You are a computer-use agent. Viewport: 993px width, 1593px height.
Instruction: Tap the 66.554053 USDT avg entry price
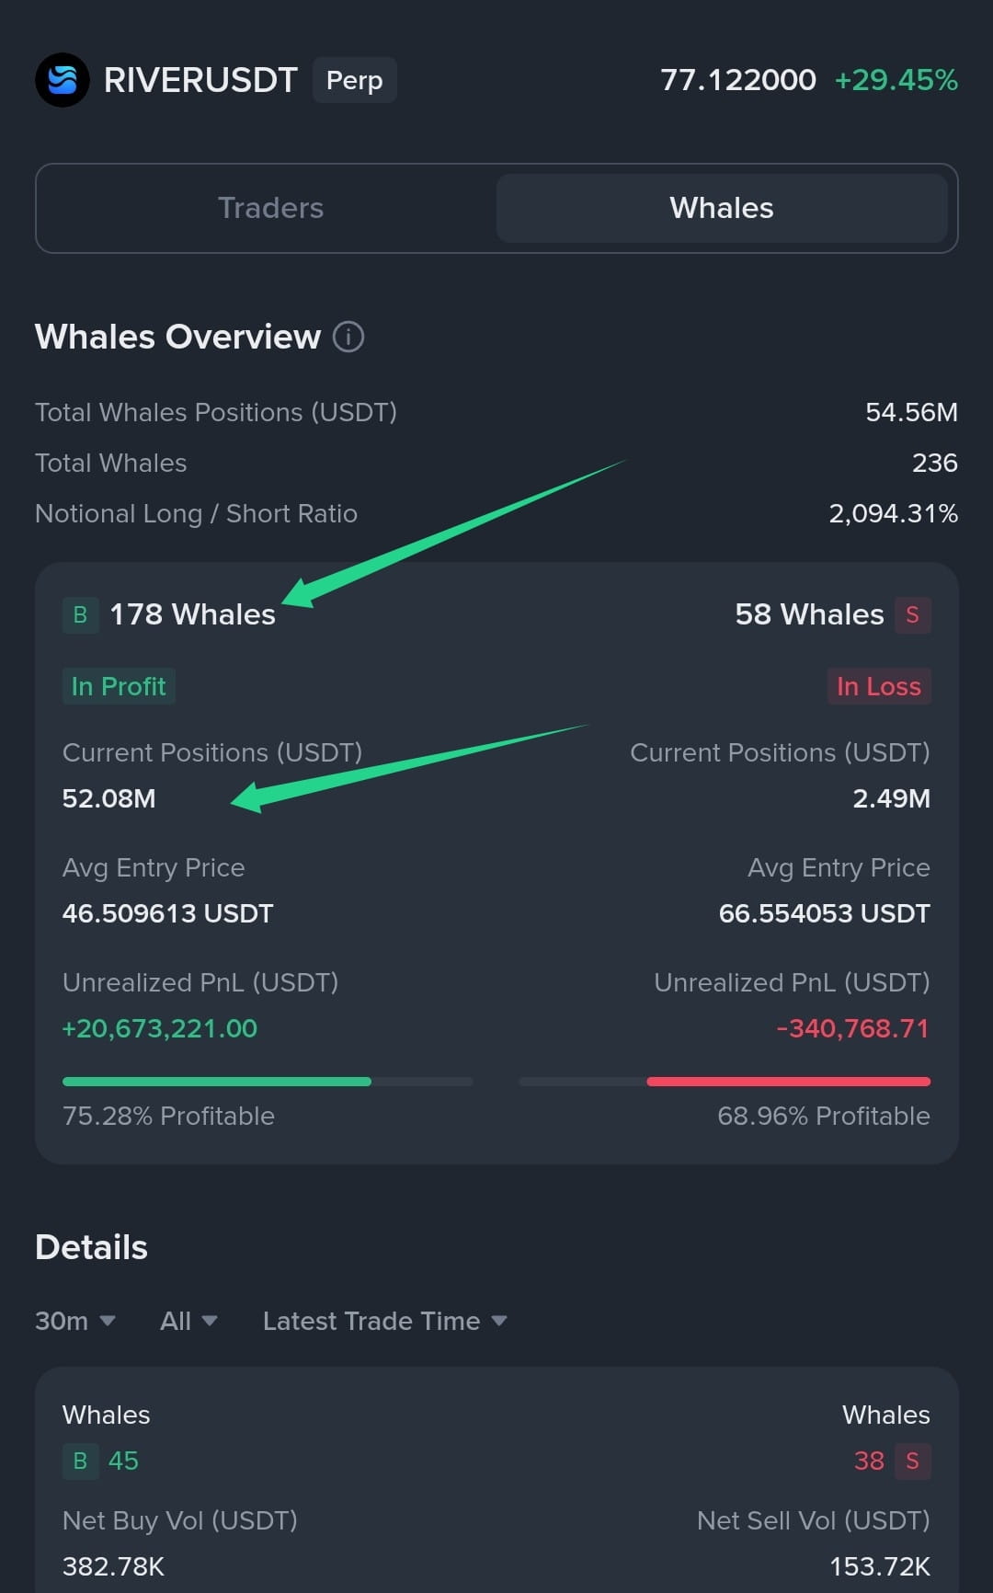(825, 913)
